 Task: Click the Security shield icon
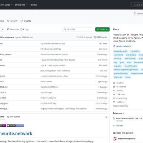(x=8, y=21)
